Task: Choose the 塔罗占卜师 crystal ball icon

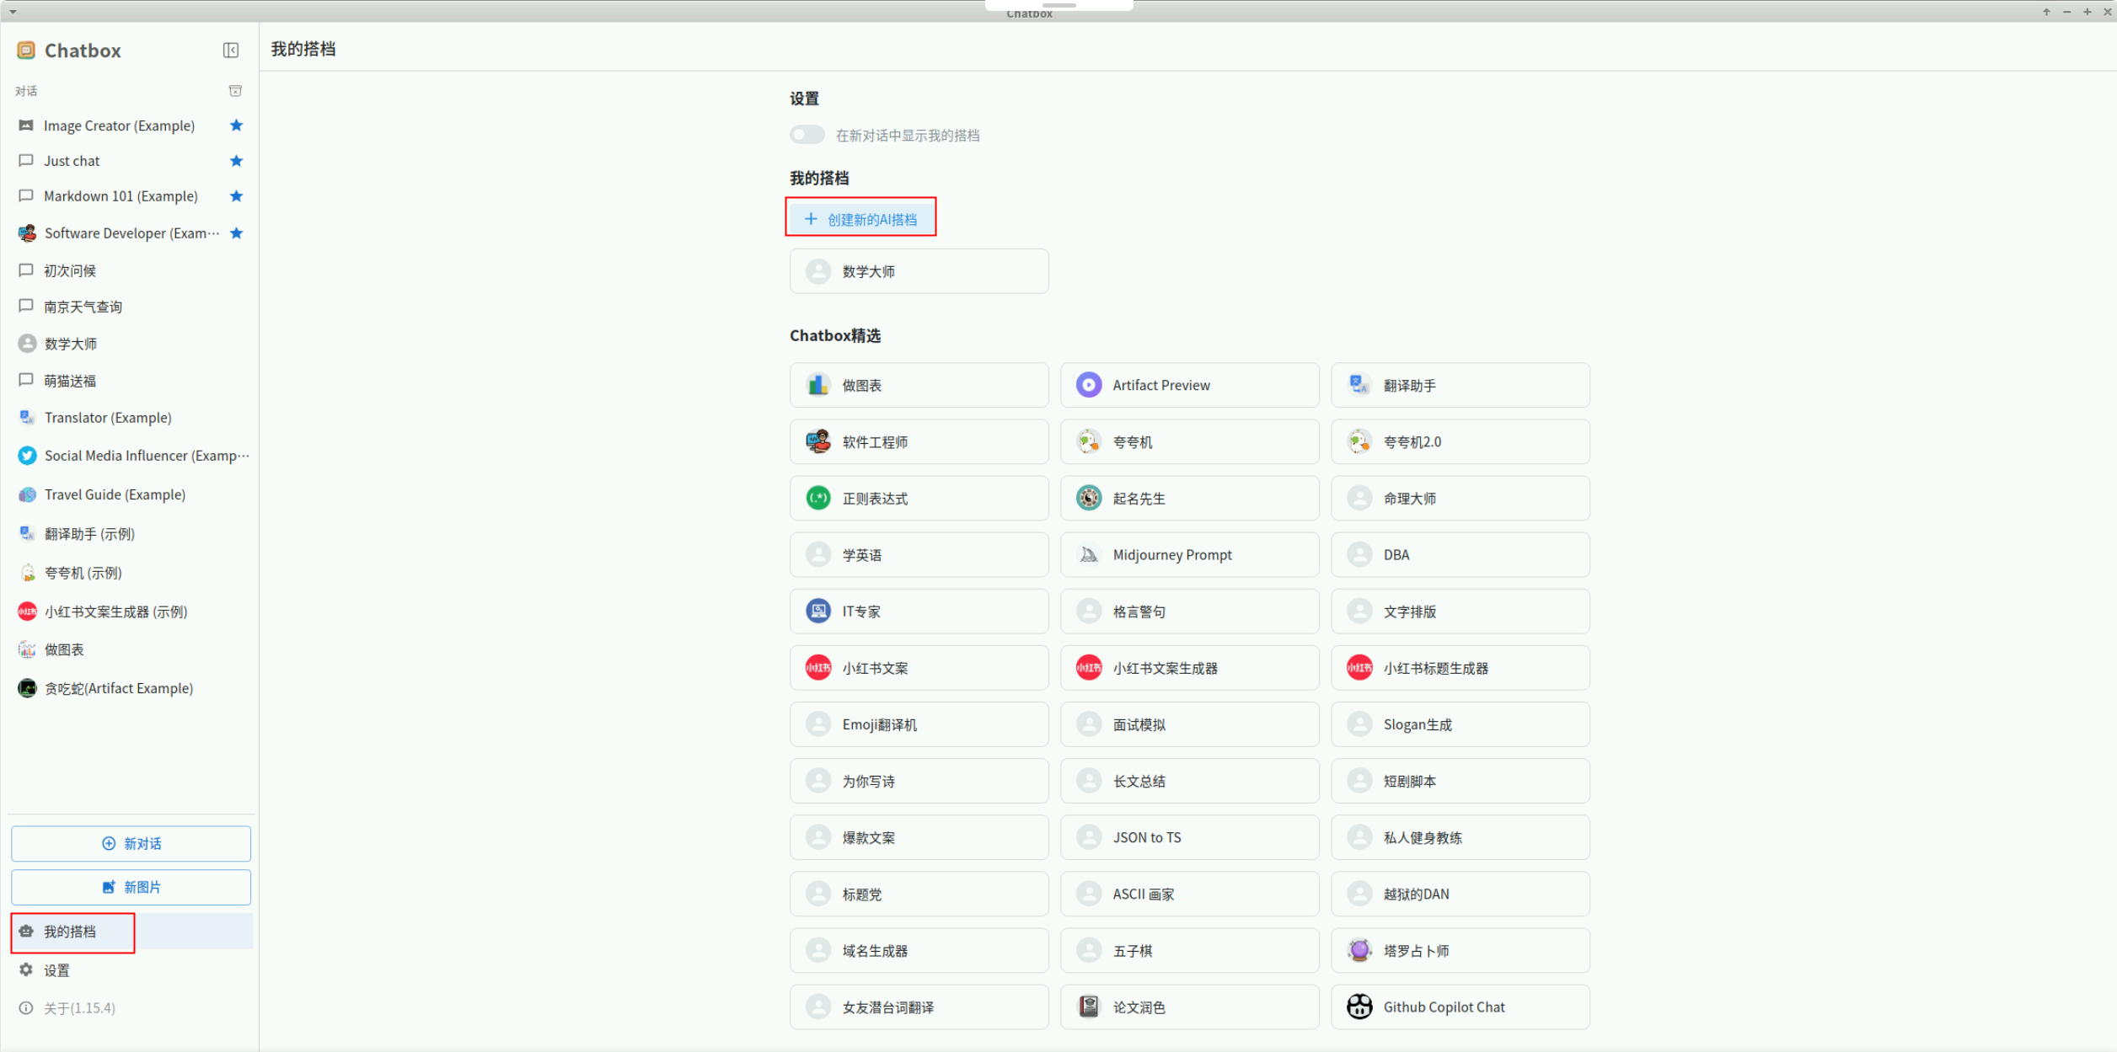Action: coord(1359,950)
